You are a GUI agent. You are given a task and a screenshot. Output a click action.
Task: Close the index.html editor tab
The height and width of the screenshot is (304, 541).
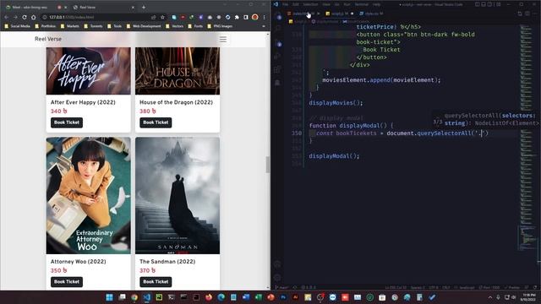pyautogui.click(x=318, y=14)
